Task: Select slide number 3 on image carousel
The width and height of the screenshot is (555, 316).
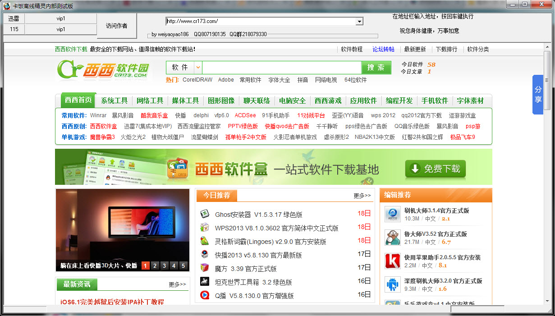Action: [x=164, y=266]
